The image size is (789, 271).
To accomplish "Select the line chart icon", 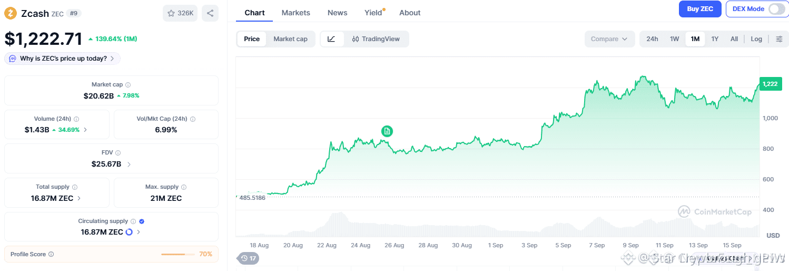I will [x=331, y=39].
